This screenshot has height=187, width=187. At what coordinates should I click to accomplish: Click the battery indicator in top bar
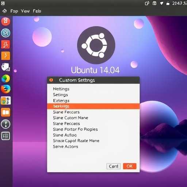[168, 3]
